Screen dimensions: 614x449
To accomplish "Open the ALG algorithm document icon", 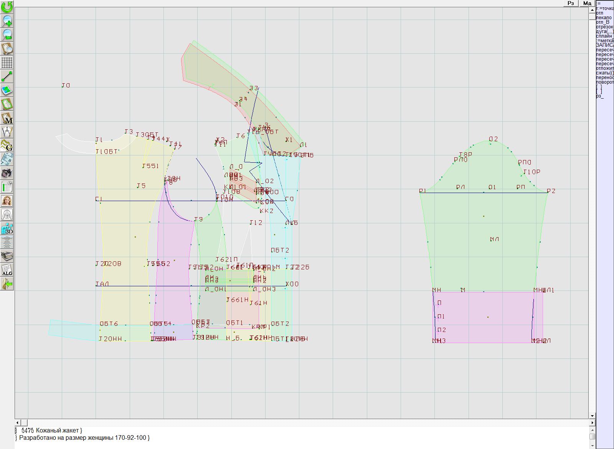I will 7,270.
